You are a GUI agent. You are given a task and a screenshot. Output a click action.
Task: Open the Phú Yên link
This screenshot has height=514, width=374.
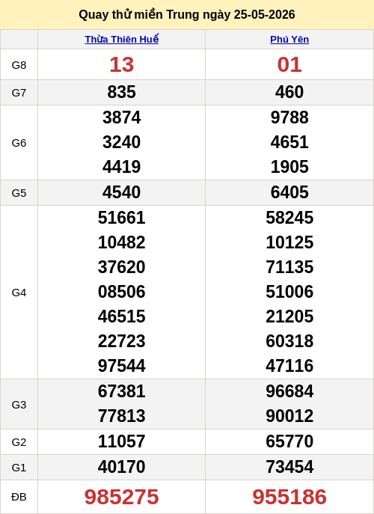point(289,40)
